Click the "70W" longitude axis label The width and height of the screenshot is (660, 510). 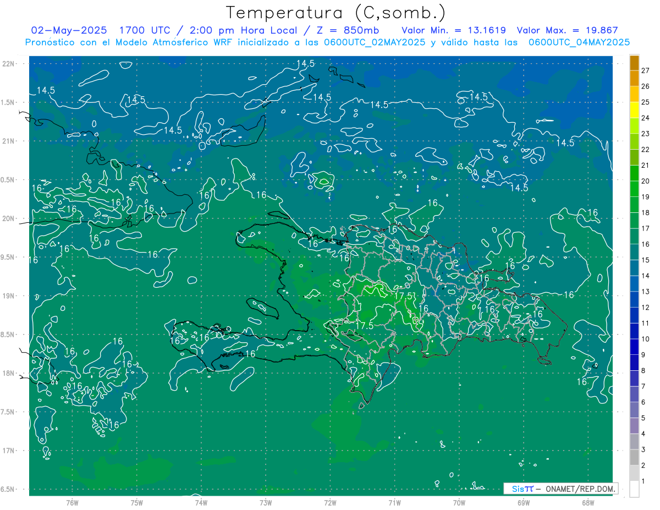point(459,502)
